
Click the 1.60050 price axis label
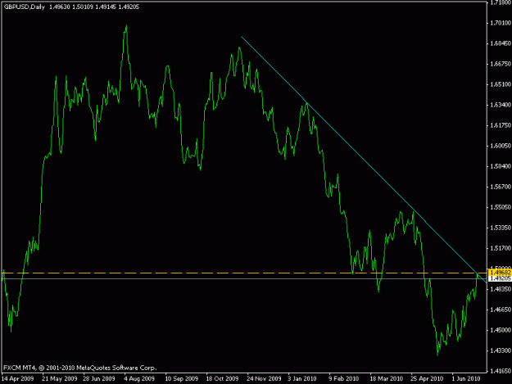point(501,146)
